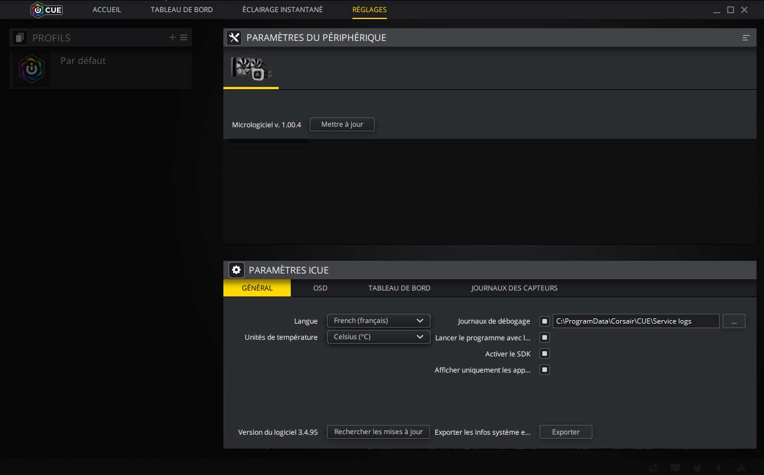Go to the Accueil tab
Image resolution: width=764 pixels, height=475 pixels.
click(107, 10)
